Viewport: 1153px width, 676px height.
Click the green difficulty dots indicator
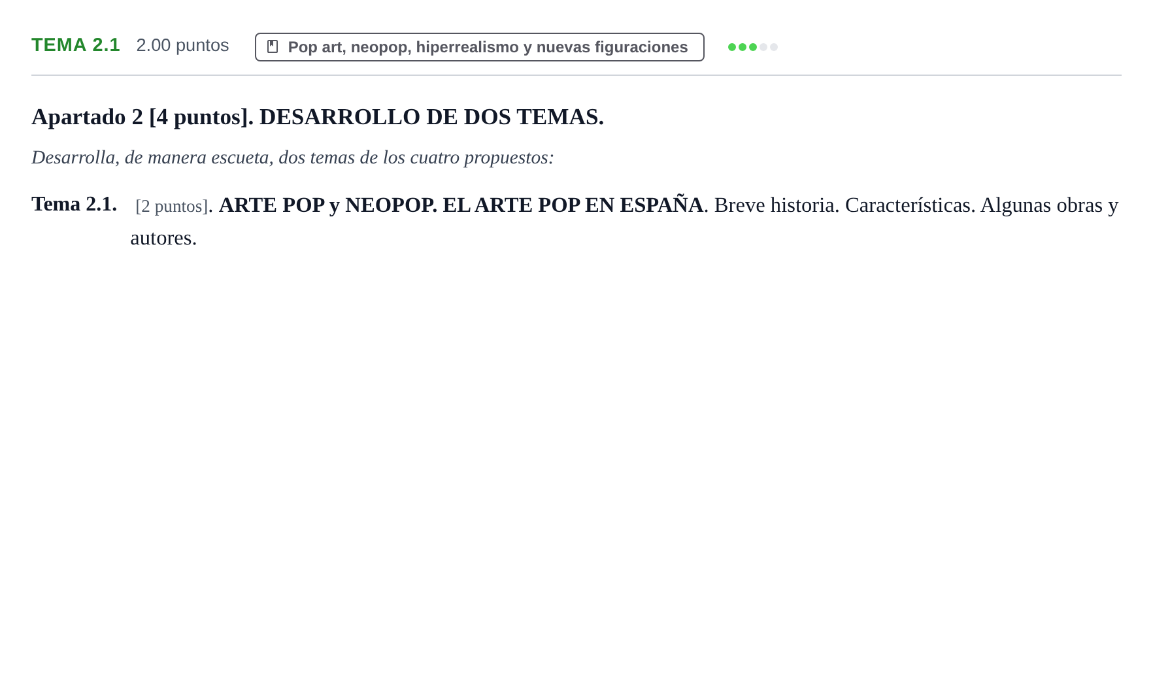tap(752, 47)
